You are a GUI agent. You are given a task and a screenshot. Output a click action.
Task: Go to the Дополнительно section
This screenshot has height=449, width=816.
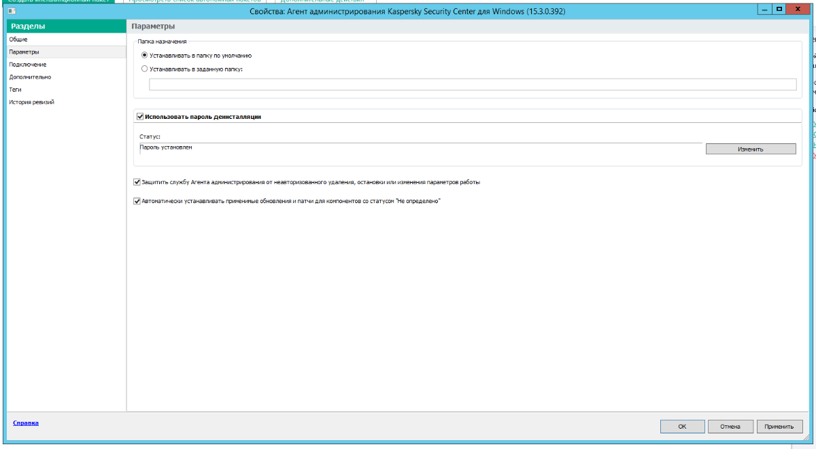pyautogui.click(x=66, y=77)
